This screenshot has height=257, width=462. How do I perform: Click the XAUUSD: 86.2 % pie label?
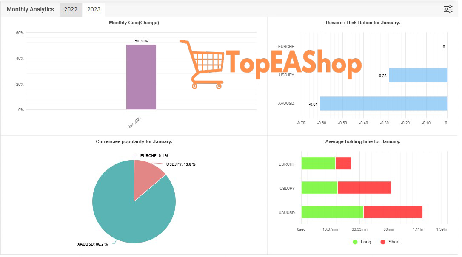[x=92, y=244]
